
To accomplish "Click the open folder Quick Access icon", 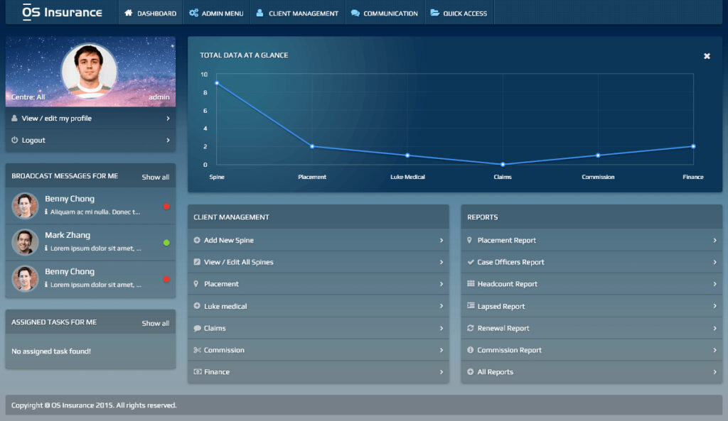I will click(x=434, y=13).
